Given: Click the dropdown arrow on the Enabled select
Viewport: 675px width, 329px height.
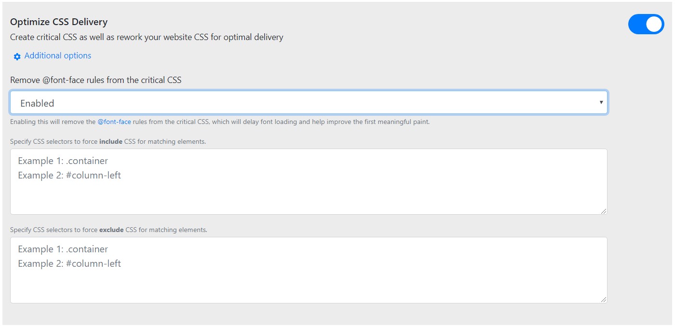Looking at the screenshot, I should coord(601,102).
